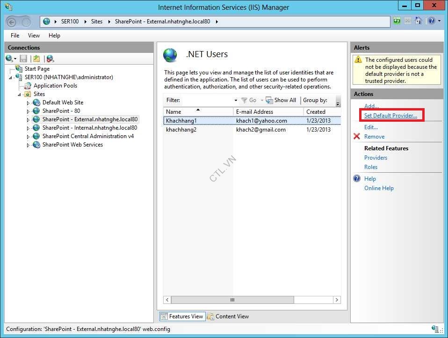Open the View menu

34,36
